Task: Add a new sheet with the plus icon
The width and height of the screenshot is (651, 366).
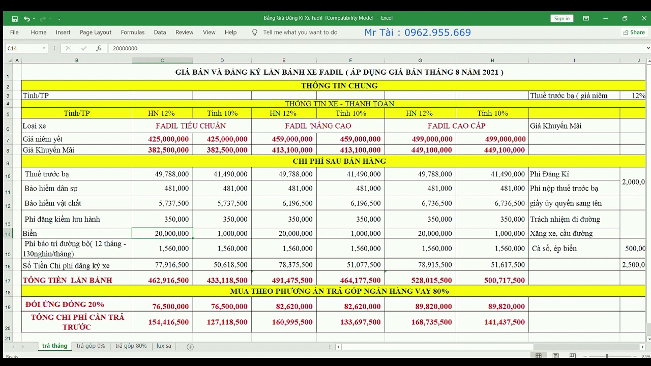Action: 190,347
